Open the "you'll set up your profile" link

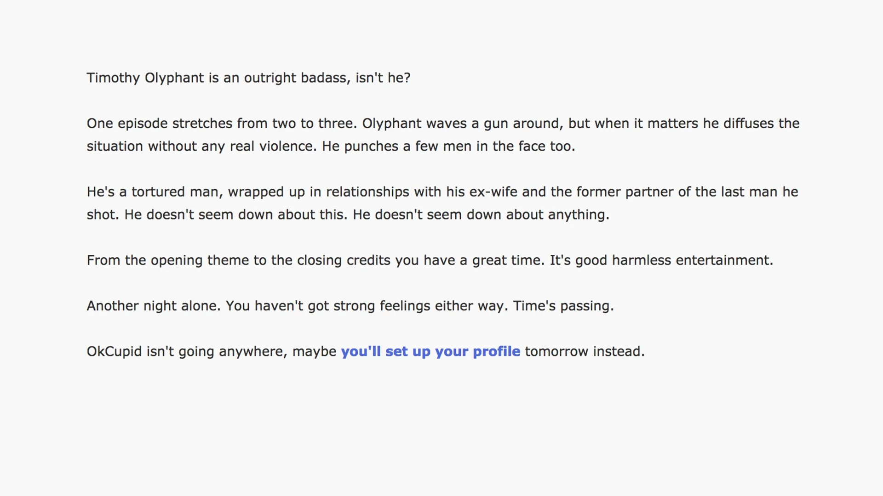tap(430, 351)
